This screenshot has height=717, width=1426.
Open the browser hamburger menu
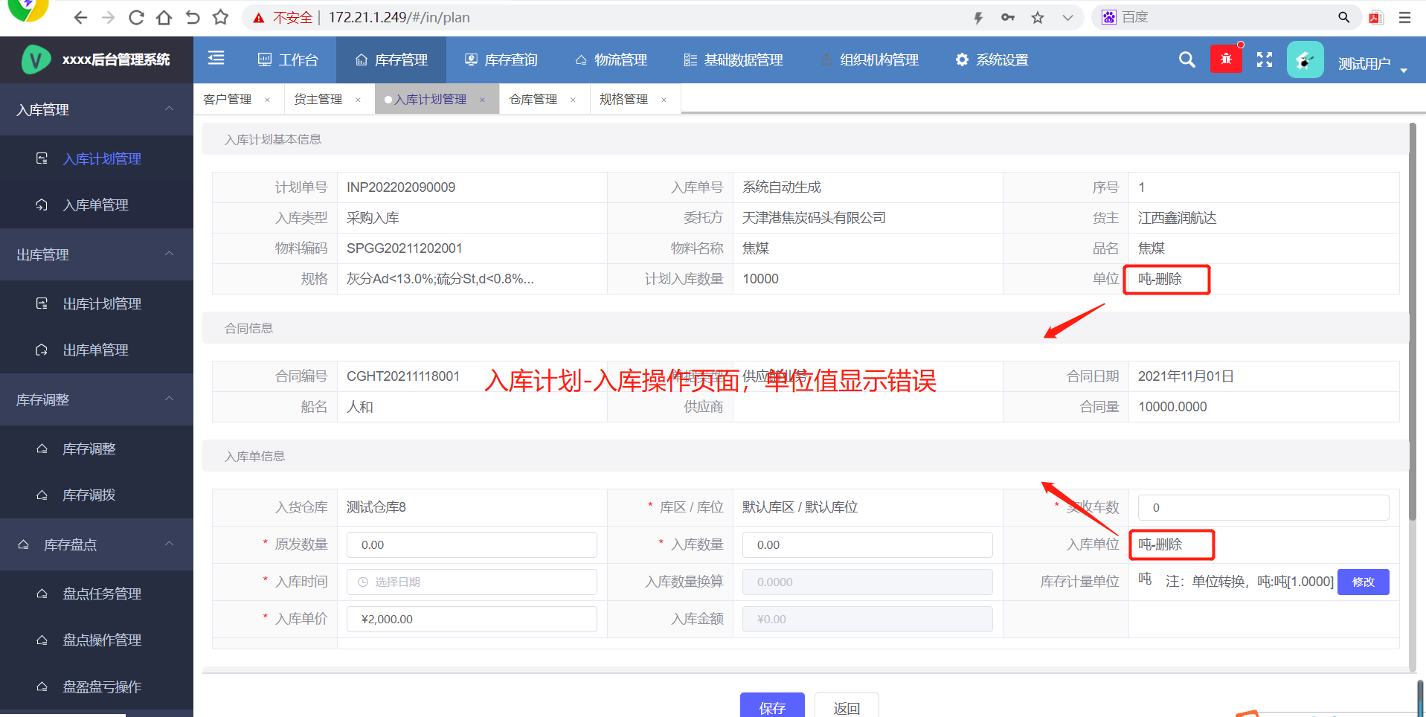coord(1404,17)
